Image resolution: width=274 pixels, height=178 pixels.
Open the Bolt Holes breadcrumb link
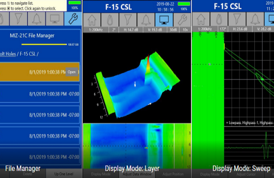(x=8, y=54)
